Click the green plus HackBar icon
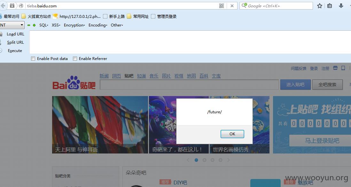Screen dimensions: 351x187 coord(34,25)
